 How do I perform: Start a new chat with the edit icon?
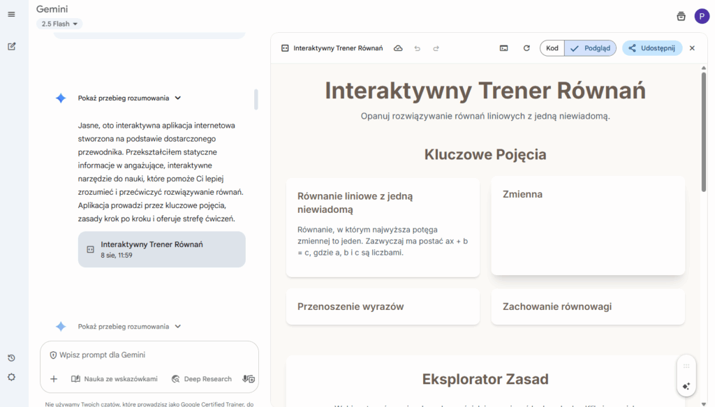click(11, 47)
